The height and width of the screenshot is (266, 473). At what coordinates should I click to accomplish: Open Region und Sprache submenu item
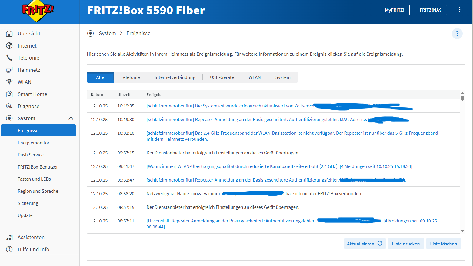[x=38, y=191]
